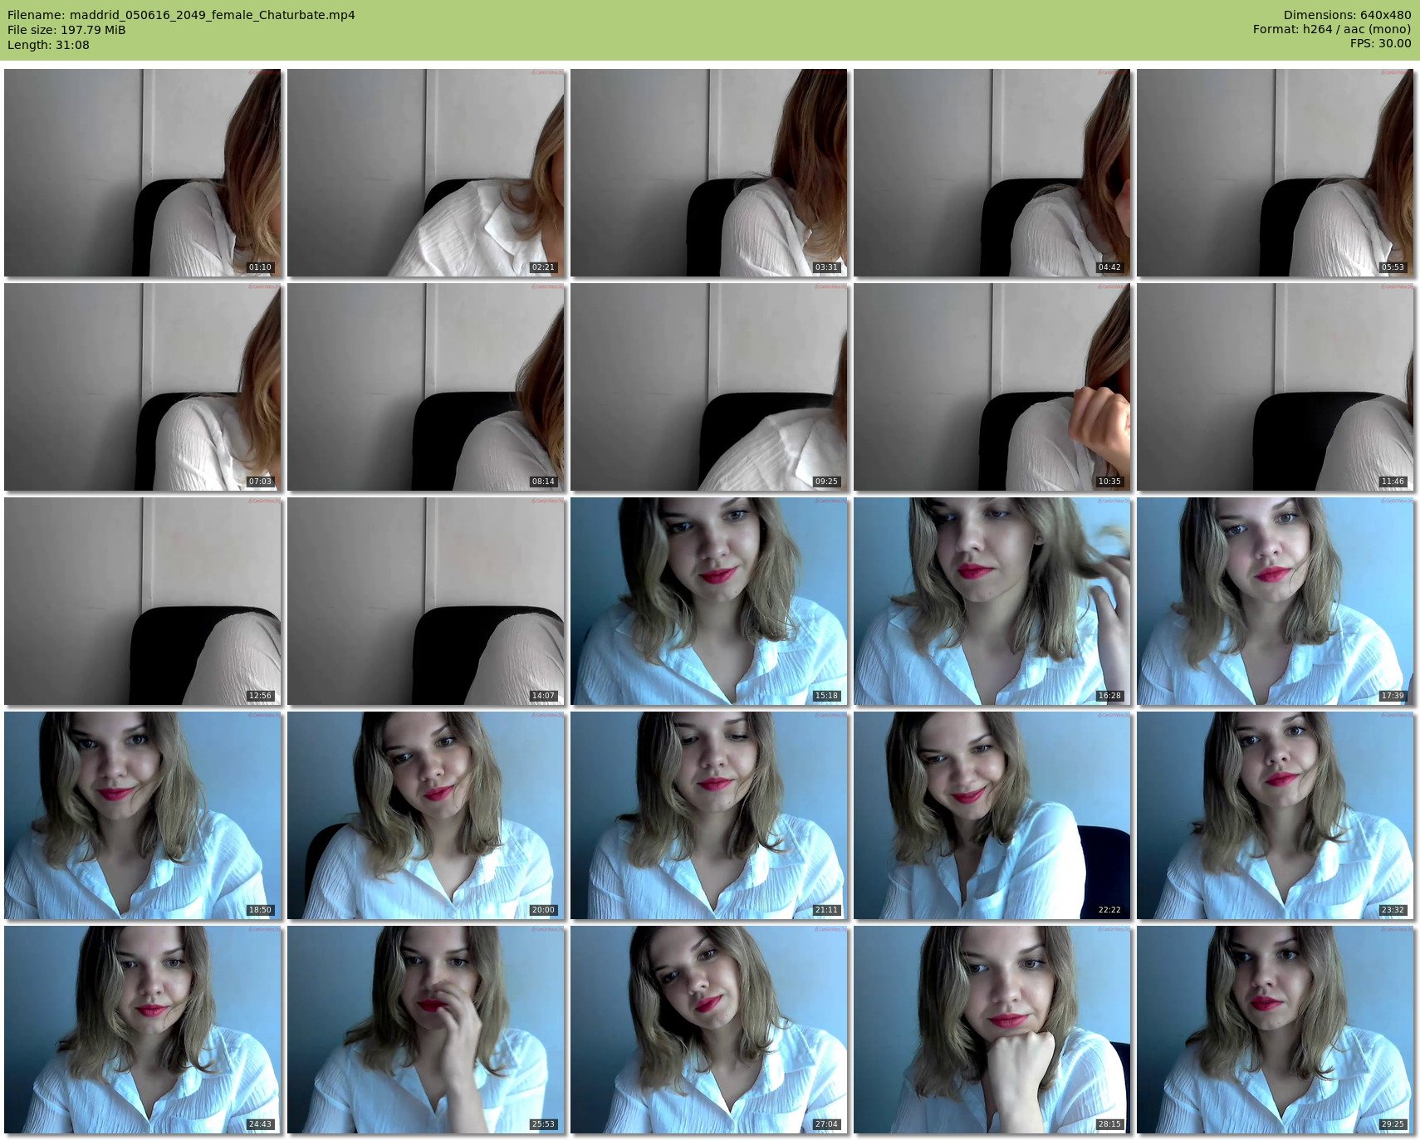
Task: Open the frame marked 05:53
Action: [1276, 173]
